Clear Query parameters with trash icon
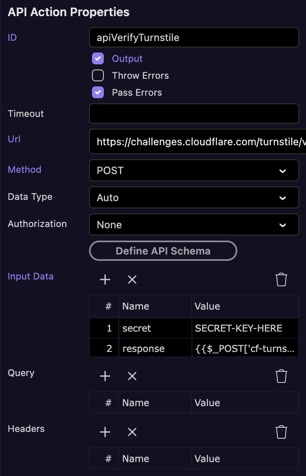 pyautogui.click(x=281, y=376)
